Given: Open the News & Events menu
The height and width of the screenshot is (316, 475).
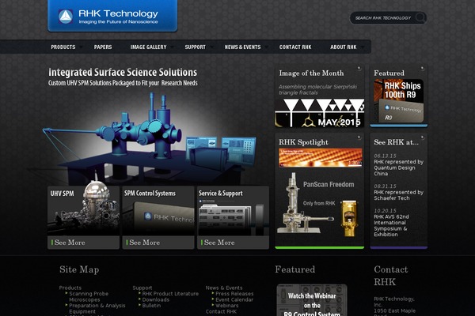Looking at the screenshot, I should pos(242,47).
